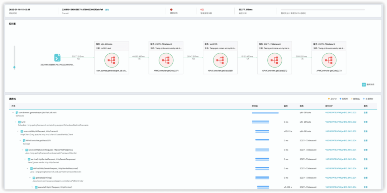Click the Tomcat icon beside APMController.getData2271 row
387x193 pixels.
pyautogui.click(x=24, y=140)
